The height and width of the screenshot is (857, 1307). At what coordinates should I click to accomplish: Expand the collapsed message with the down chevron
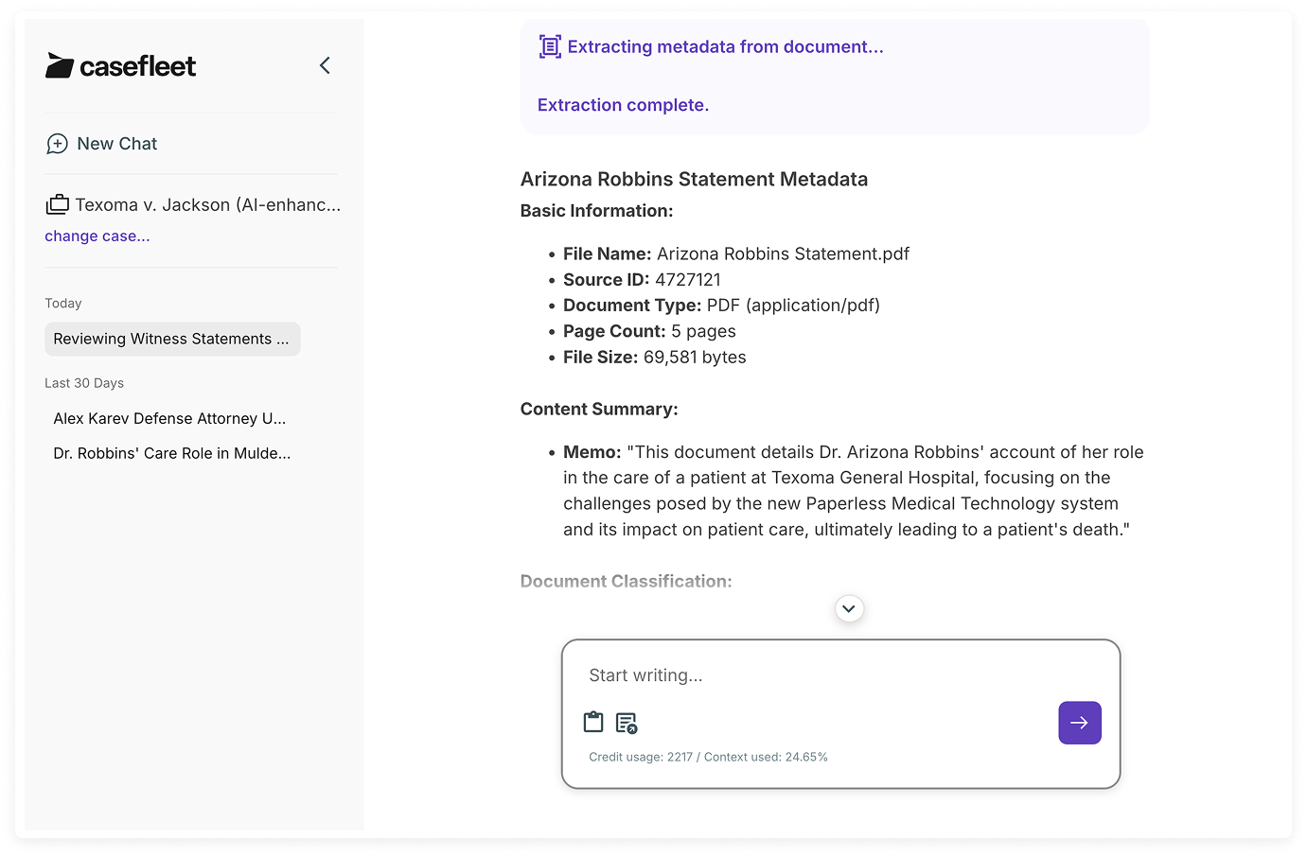849,608
